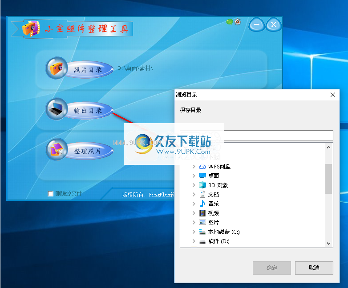Screen dimensions: 348x288
Task: Enable the 删除源文件 checkbox
Action: point(51,193)
